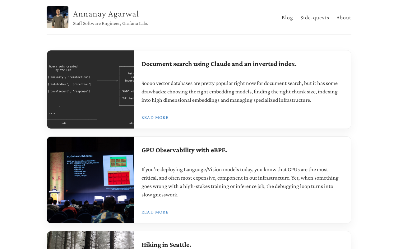The image size is (398, 249).
Task: Select the GPU Observability post card
Action: [199, 180]
